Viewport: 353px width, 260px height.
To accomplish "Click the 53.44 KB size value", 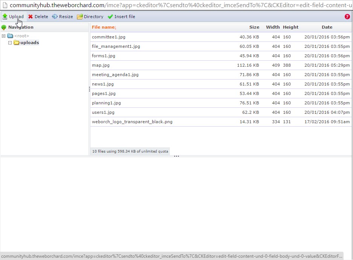I will click(x=249, y=94).
